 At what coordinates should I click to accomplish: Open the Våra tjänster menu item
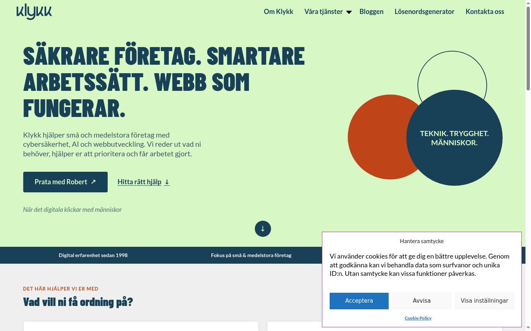[x=323, y=11]
